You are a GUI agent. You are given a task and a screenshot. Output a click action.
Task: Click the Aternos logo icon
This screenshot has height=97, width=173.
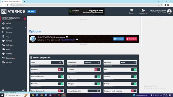point(4,11)
